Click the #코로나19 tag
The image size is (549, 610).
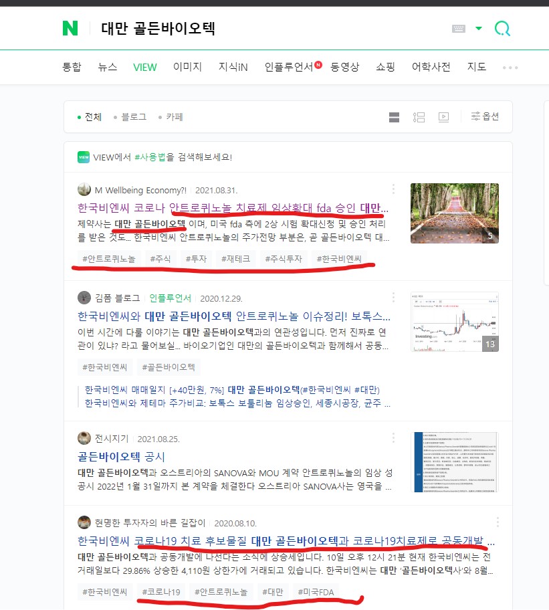pos(161,592)
